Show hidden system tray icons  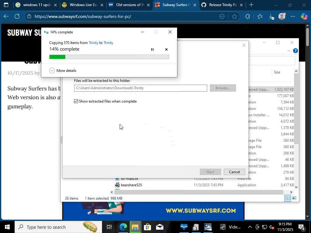click(x=250, y=227)
